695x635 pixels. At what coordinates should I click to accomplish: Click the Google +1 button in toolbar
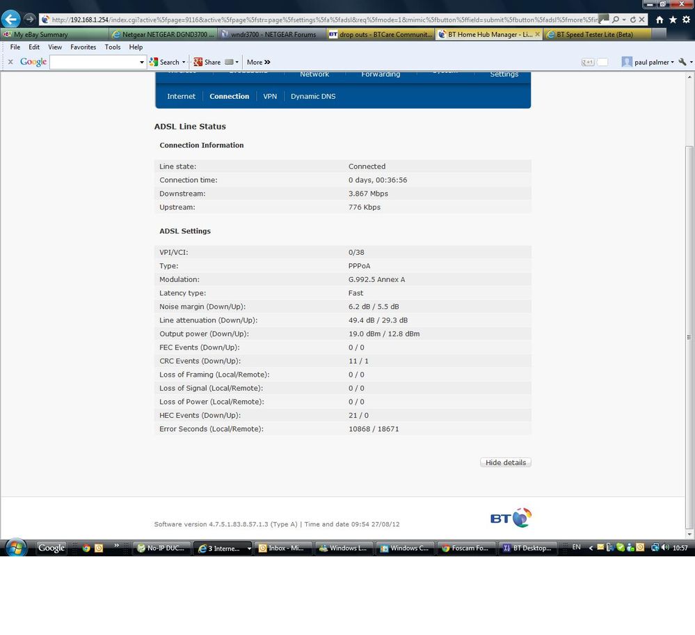tap(588, 62)
